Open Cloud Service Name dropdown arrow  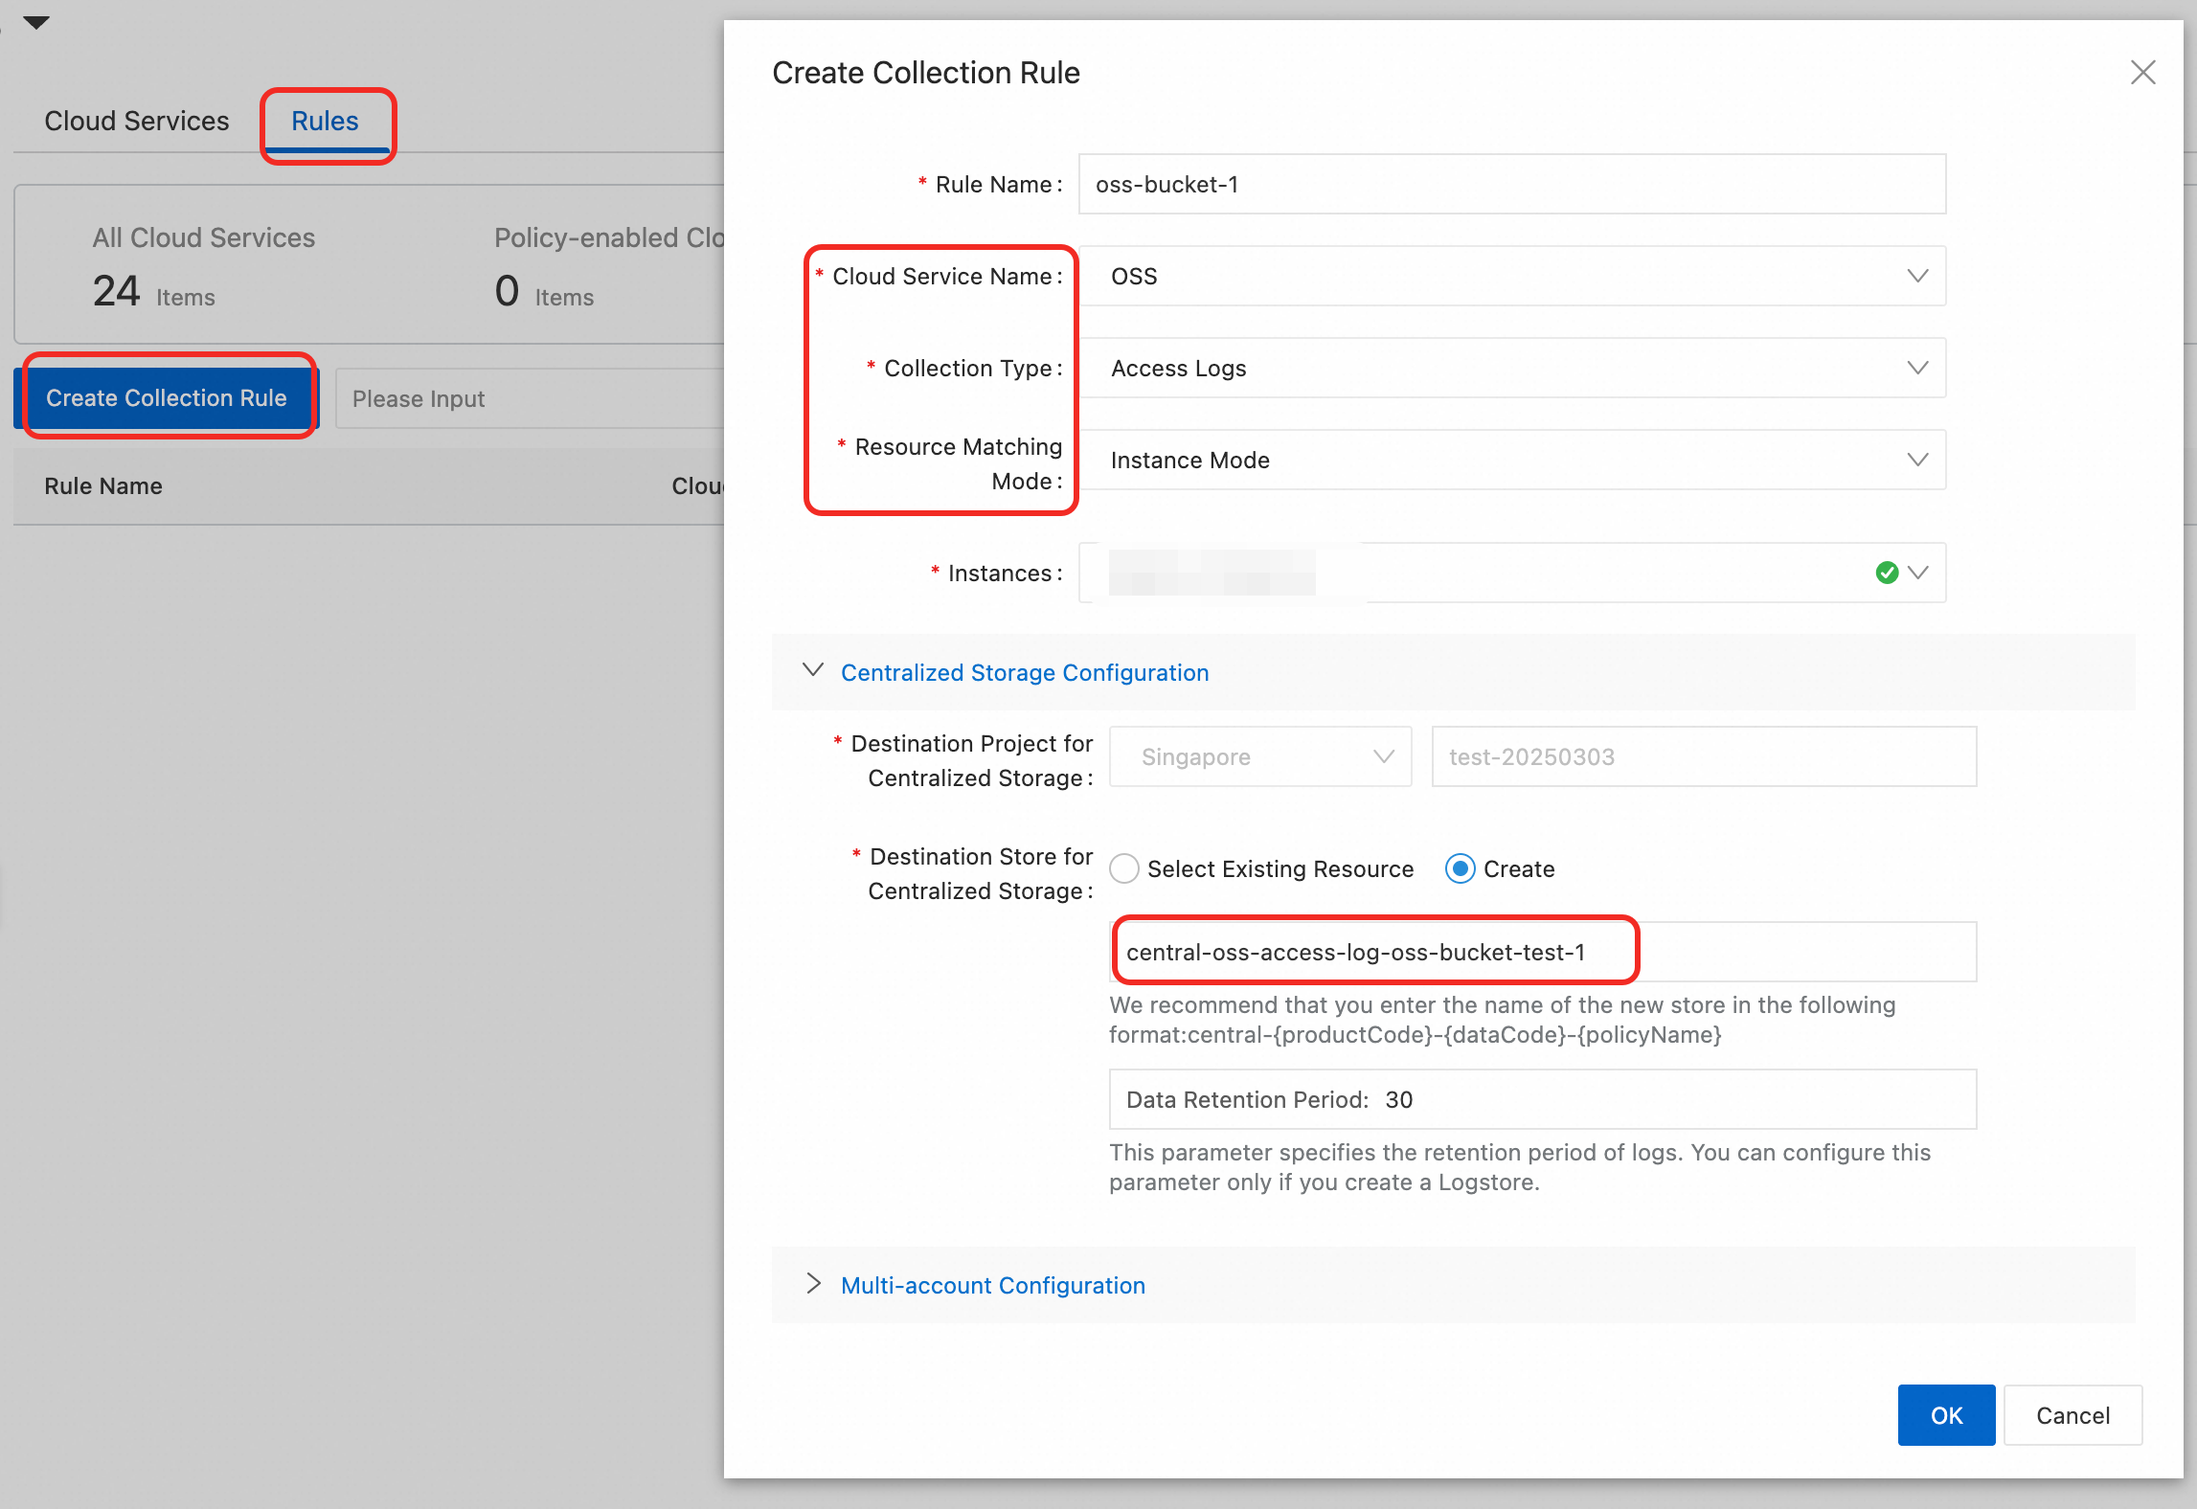1917,276
